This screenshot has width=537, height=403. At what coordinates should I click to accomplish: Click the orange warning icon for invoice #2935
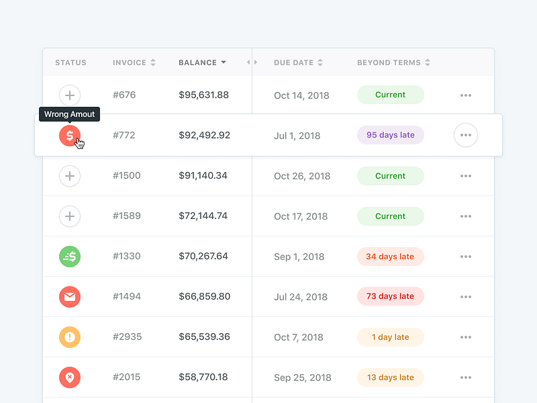click(70, 337)
